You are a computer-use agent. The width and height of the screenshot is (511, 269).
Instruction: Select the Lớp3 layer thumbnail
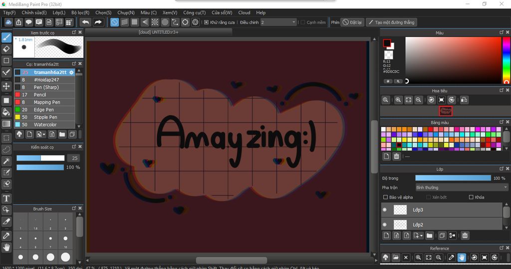pos(400,210)
